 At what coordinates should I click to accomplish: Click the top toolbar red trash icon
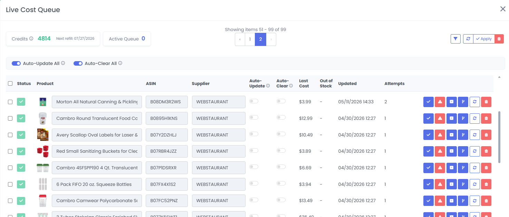[499, 39]
